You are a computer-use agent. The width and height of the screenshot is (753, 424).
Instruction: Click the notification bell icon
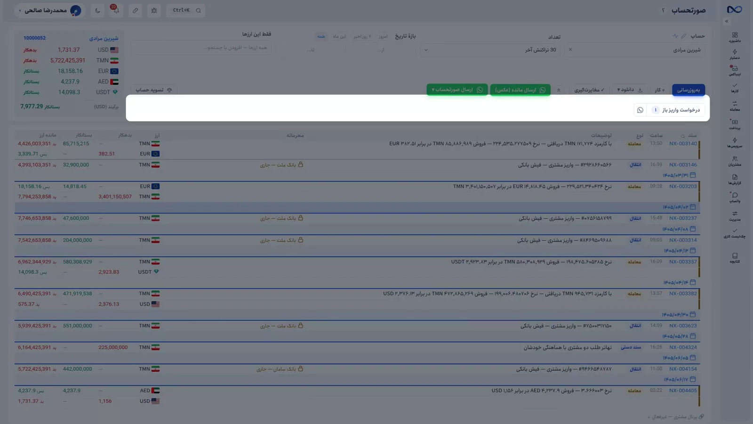point(116,10)
